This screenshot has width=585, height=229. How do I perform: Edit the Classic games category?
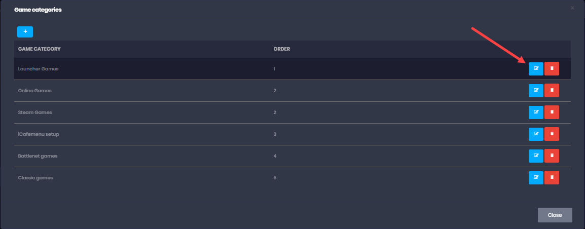536,178
